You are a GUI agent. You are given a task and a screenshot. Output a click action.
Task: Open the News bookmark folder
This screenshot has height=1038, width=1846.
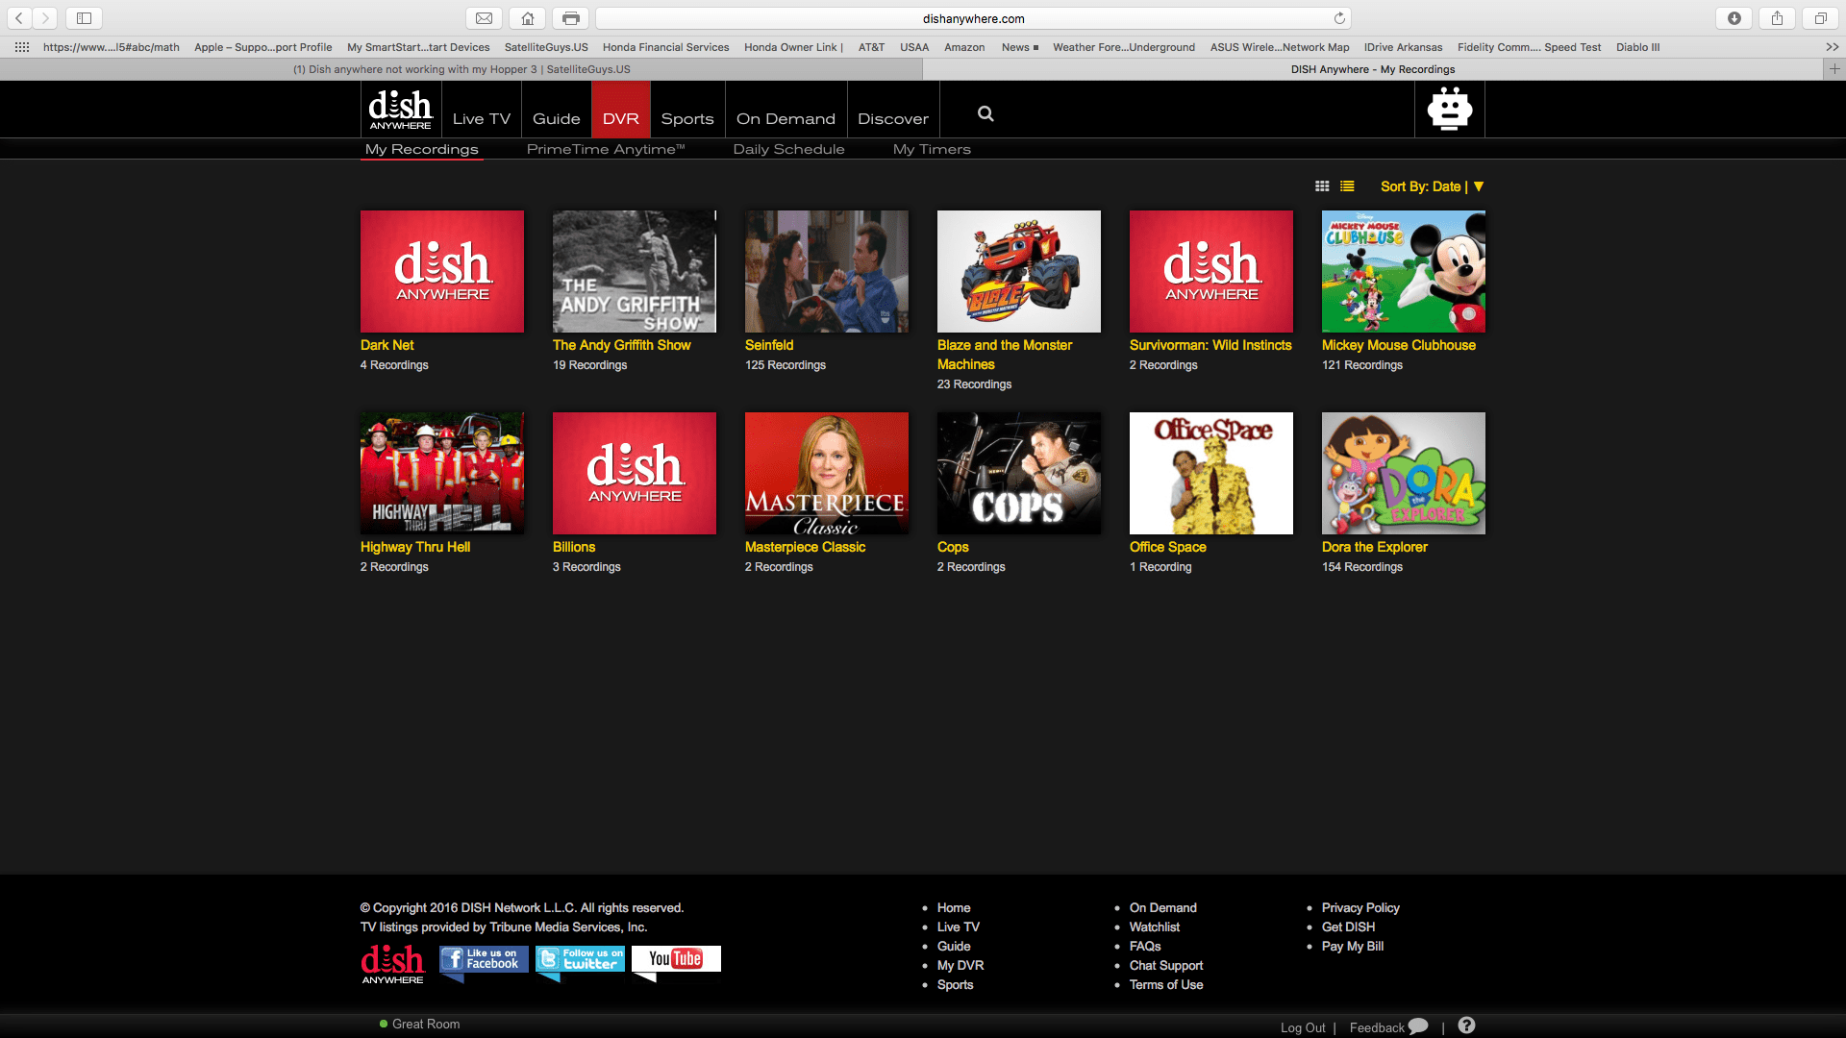click(x=1019, y=47)
